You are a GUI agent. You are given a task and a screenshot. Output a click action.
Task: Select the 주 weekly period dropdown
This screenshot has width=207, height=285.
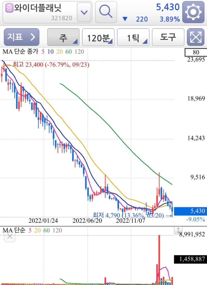(x=63, y=37)
